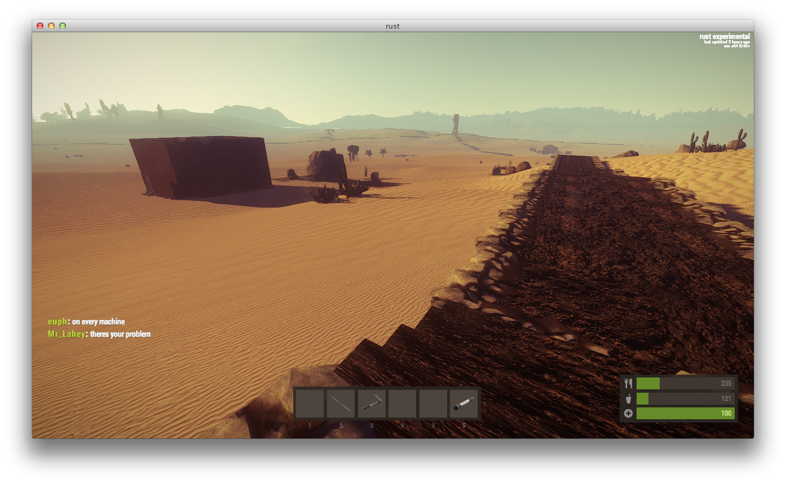Viewport: 786px width, 483px height.
Task: Click the chat name "euph"
Action: pos(58,322)
